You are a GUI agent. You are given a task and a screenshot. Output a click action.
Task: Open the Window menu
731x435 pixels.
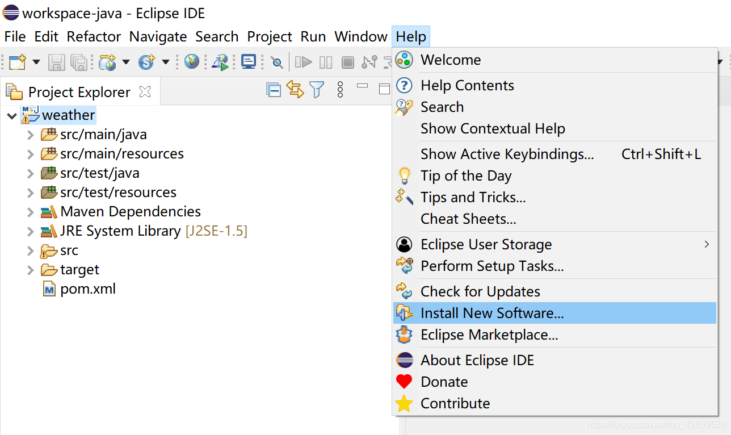click(x=361, y=36)
